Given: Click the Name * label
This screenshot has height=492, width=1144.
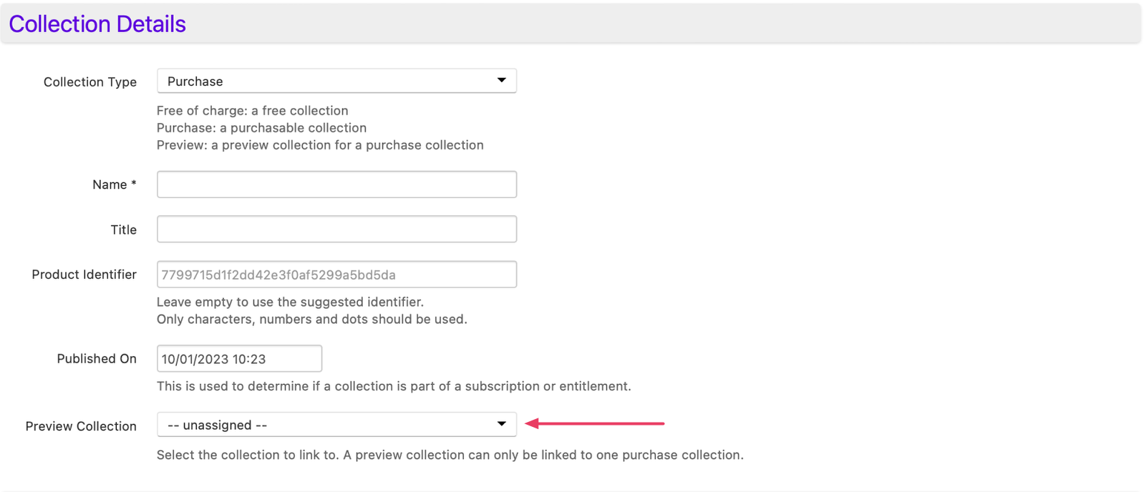Looking at the screenshot, I should pyautogui.click(x=115, y=184).
